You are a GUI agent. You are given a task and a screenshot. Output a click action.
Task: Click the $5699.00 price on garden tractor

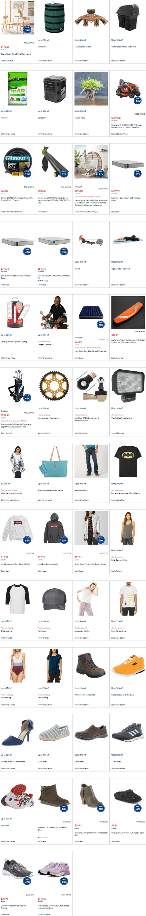pos(116,118)
